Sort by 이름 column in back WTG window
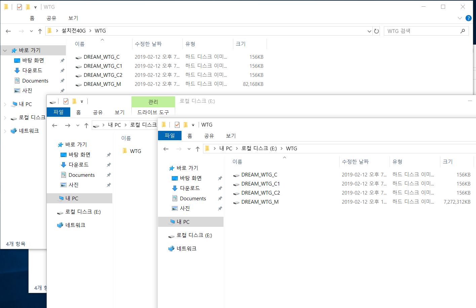Image resolution: width=476 pixels, height=308 pixels. pyautogui.click(x=80, y=44)
